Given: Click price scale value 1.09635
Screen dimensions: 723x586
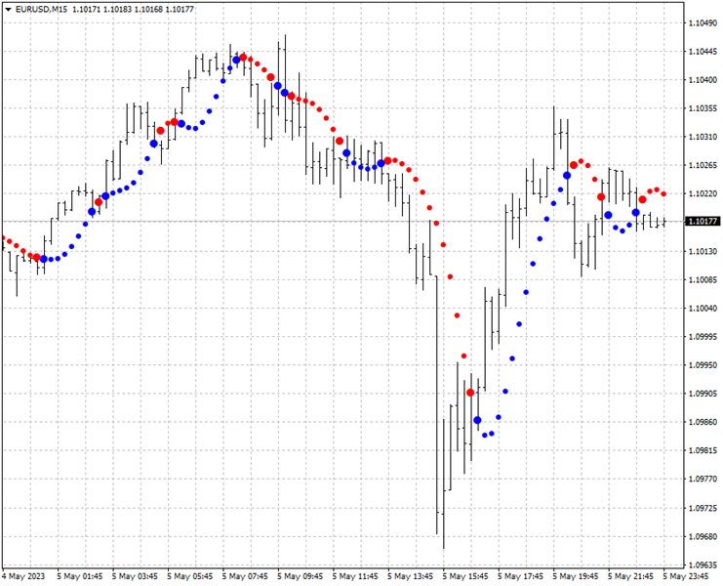Looking at the screenshot, I should pyautogui.click(x=703, y=565).
